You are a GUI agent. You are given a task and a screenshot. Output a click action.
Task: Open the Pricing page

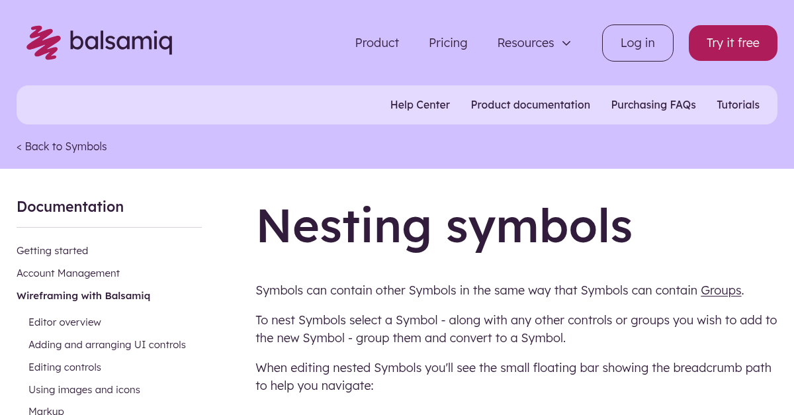pos(448,42)
